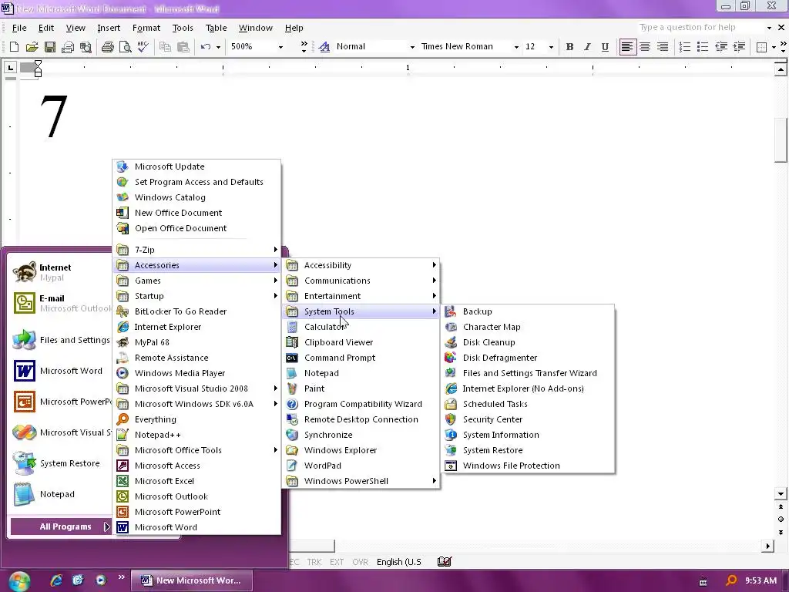Open Internet Mypal from Start menu
Screen dimensions: 789x592
click(x=60, y=272)
